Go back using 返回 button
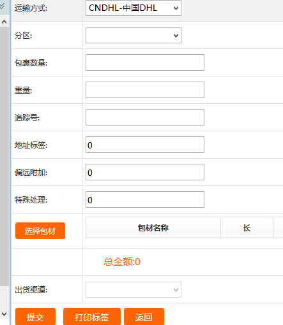 (144, 317)
